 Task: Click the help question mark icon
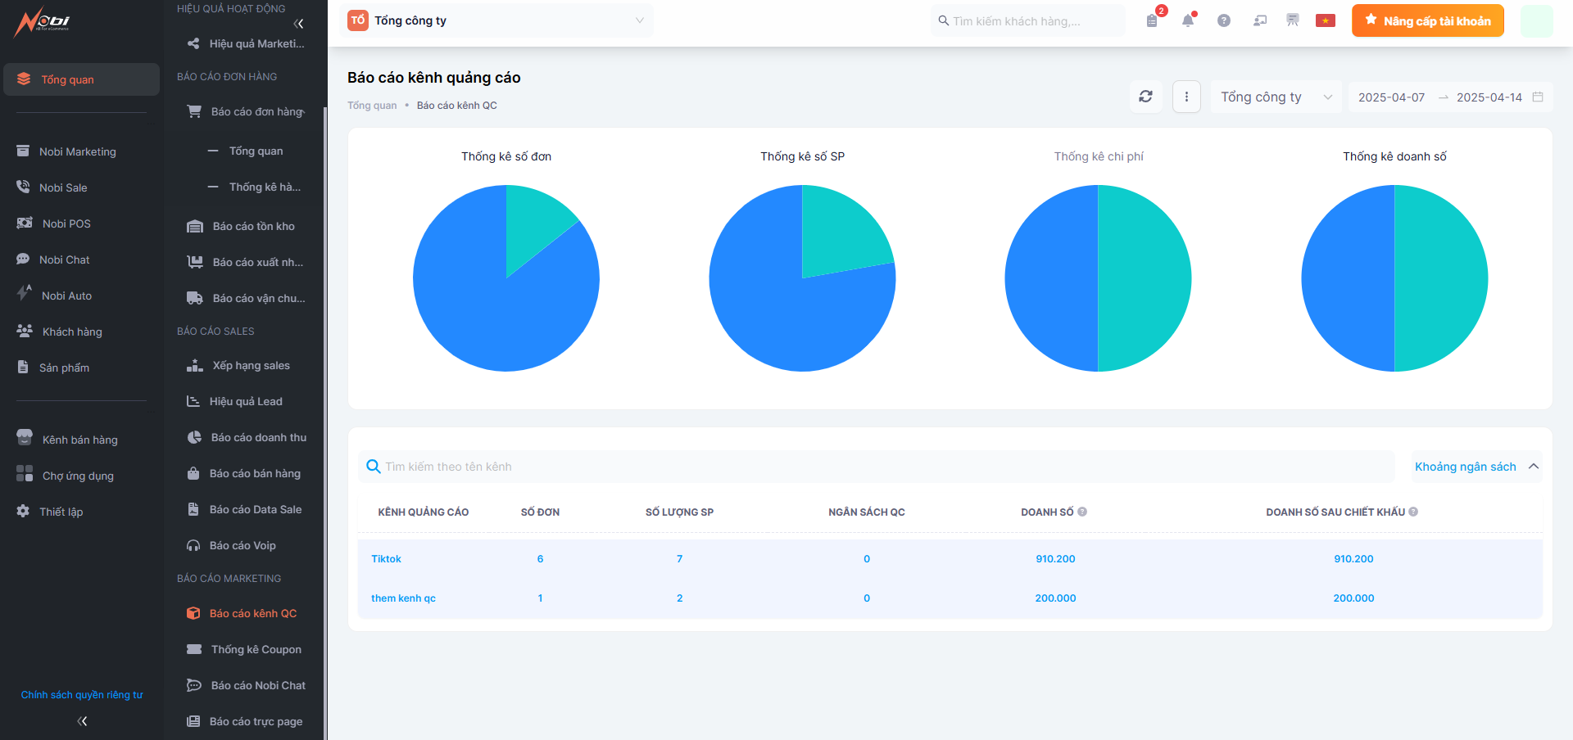click(1224, 21)
